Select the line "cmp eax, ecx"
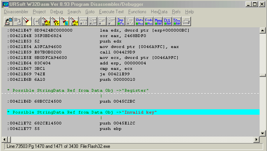The height and width of the screenshot is (151, 267). click(70, 69)
